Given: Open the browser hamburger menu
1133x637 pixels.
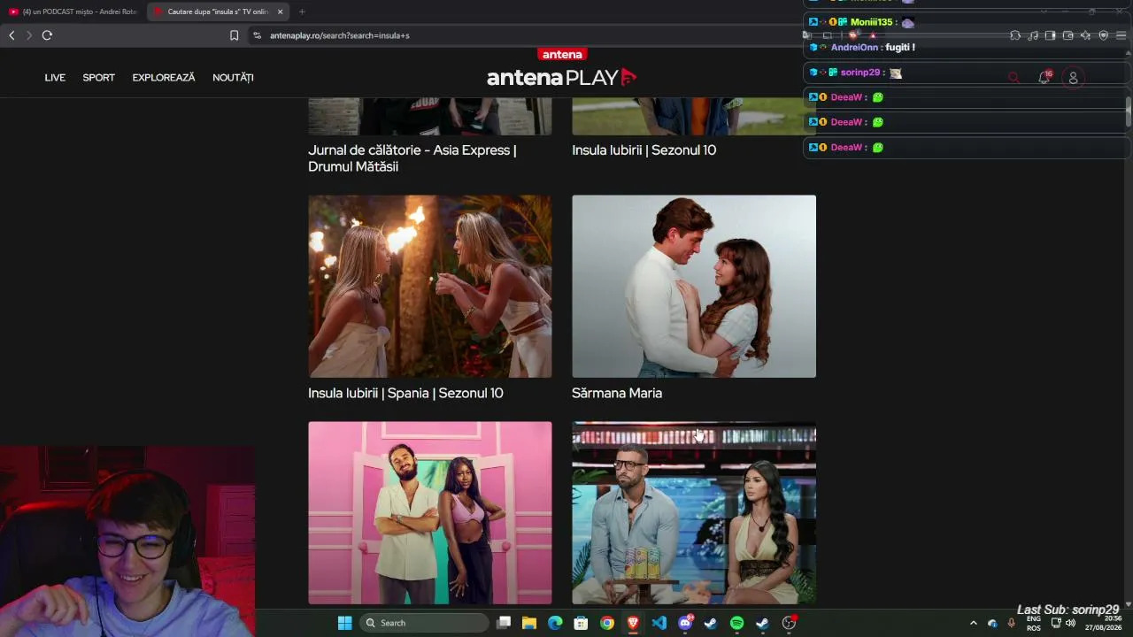Looking at the screenshot, I should point(1121,35).
